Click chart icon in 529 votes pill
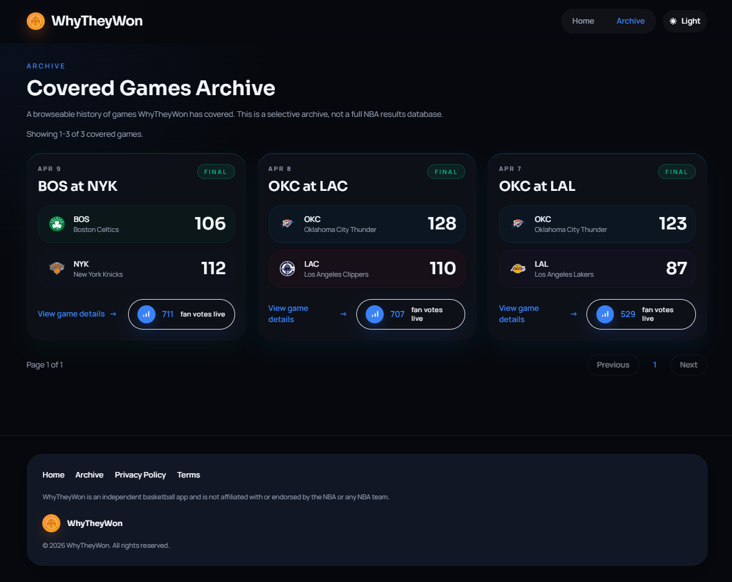 coord(605,314)
